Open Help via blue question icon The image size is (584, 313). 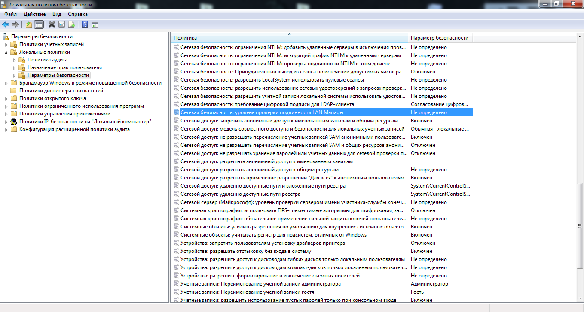click(x=85, y=24)
